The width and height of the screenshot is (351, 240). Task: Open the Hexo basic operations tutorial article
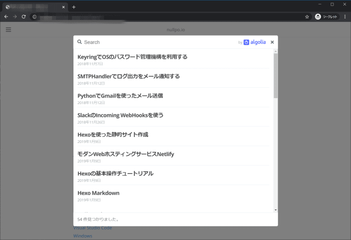tap(115, 174)
